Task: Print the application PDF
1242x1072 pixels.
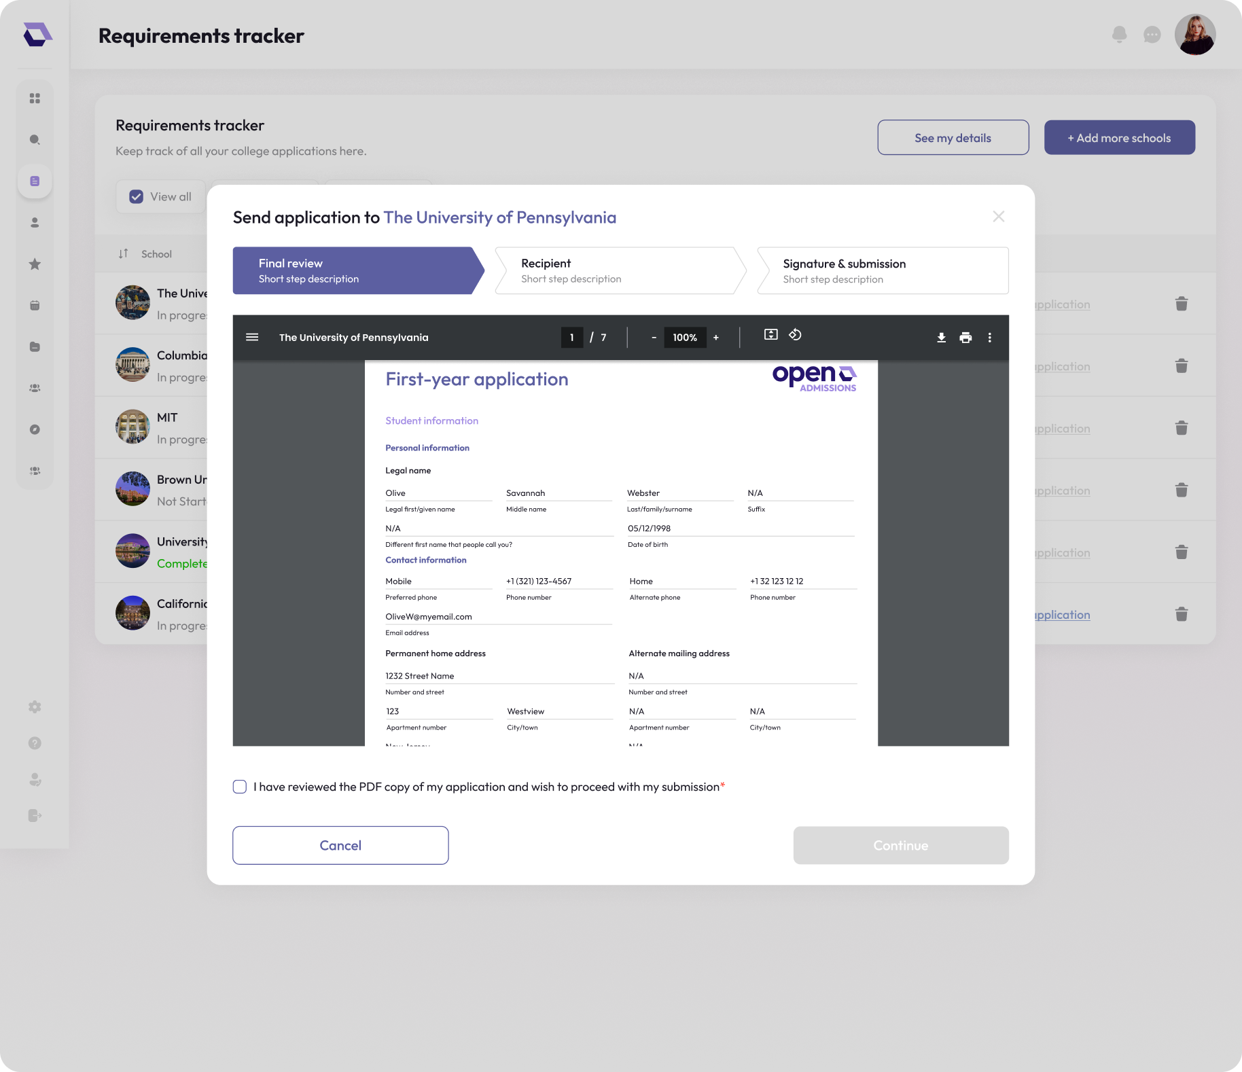Action: click(x=965, y=338)
